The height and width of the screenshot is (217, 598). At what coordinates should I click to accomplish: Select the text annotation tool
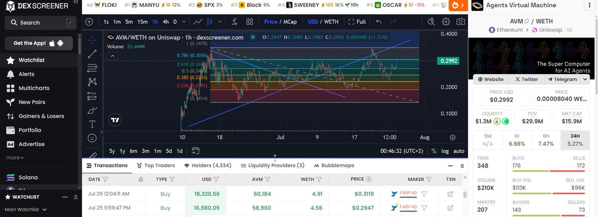point(92,124)
